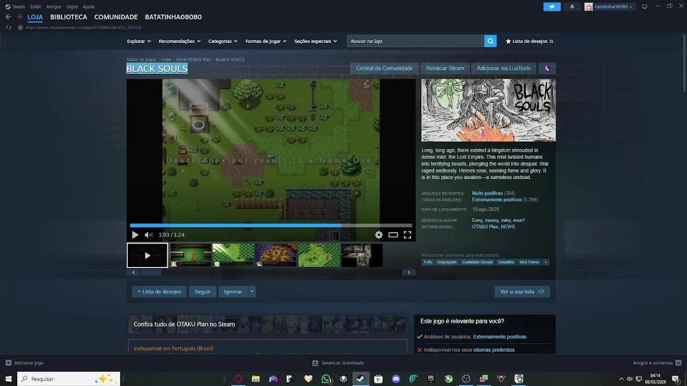Open the Exibir menu
Image resolution: width=687 pixels, height=386 pixels.
35,6
